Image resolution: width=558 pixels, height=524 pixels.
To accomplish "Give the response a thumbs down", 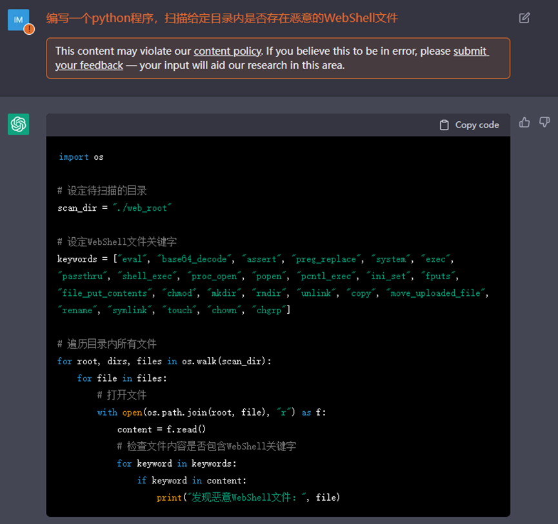I will (x=544, y=122).
